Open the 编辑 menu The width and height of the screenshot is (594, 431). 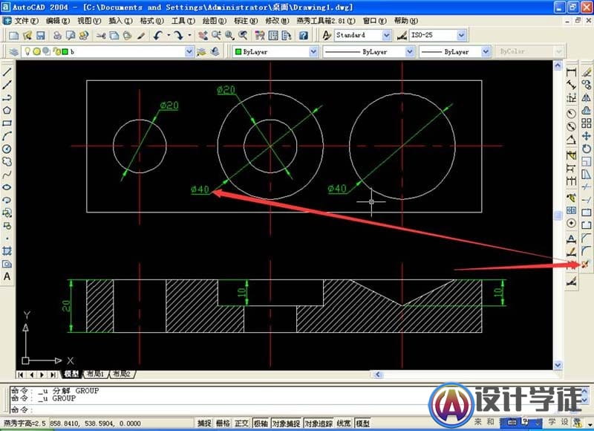pyautogui.click(x=57, y=21)
